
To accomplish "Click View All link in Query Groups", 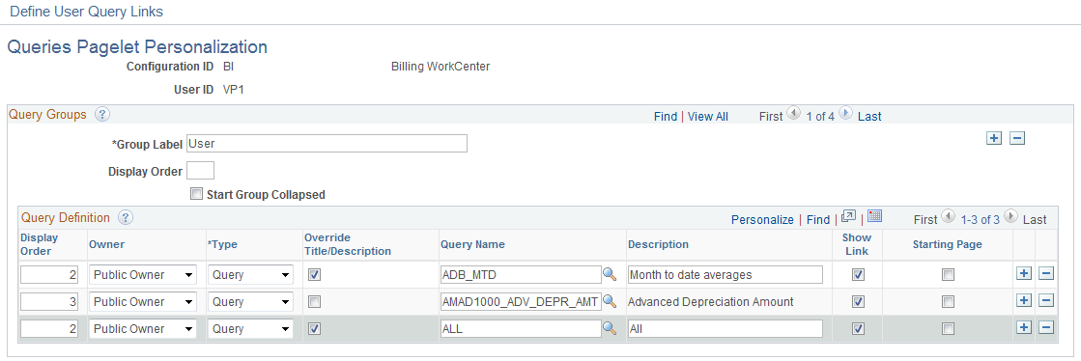I will point(708,117).
